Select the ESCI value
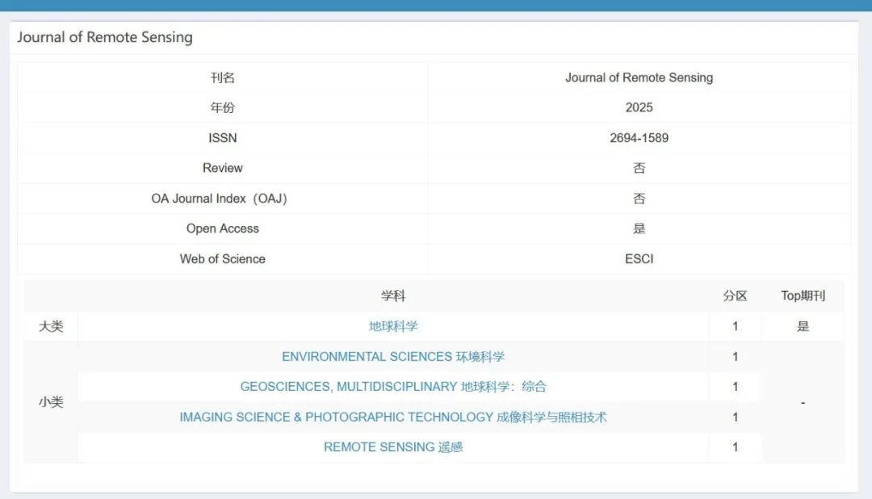The image size is (872, 499). [639, 259]
